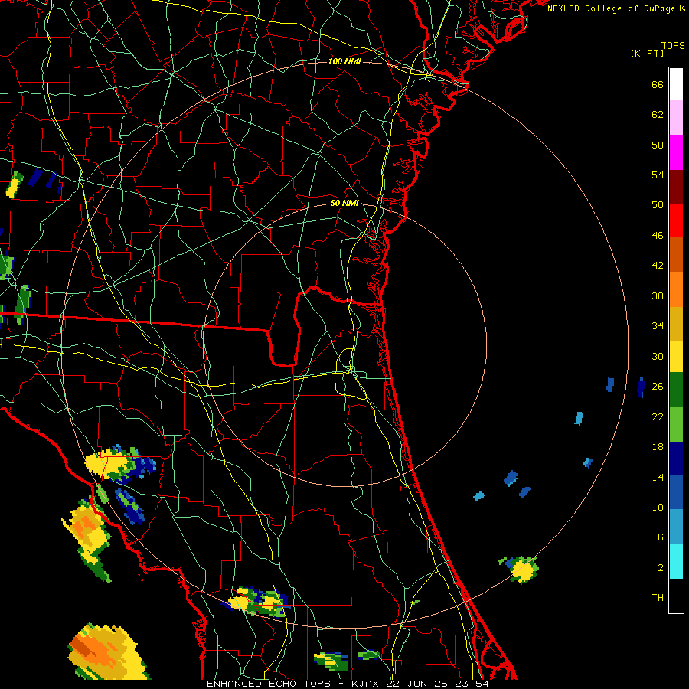Click the light pink legend swatch
Image resolution: width=689 pixels, height=689 pixels.
[x=676, y=118]
